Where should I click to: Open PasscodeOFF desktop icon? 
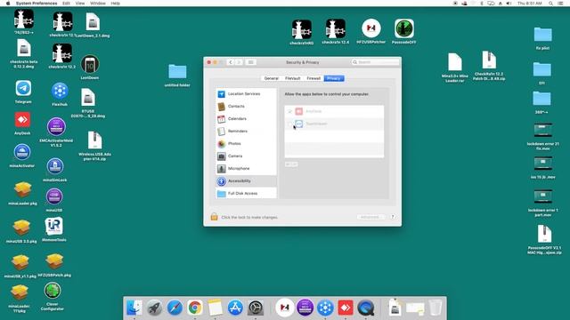(x=403, y=28)
